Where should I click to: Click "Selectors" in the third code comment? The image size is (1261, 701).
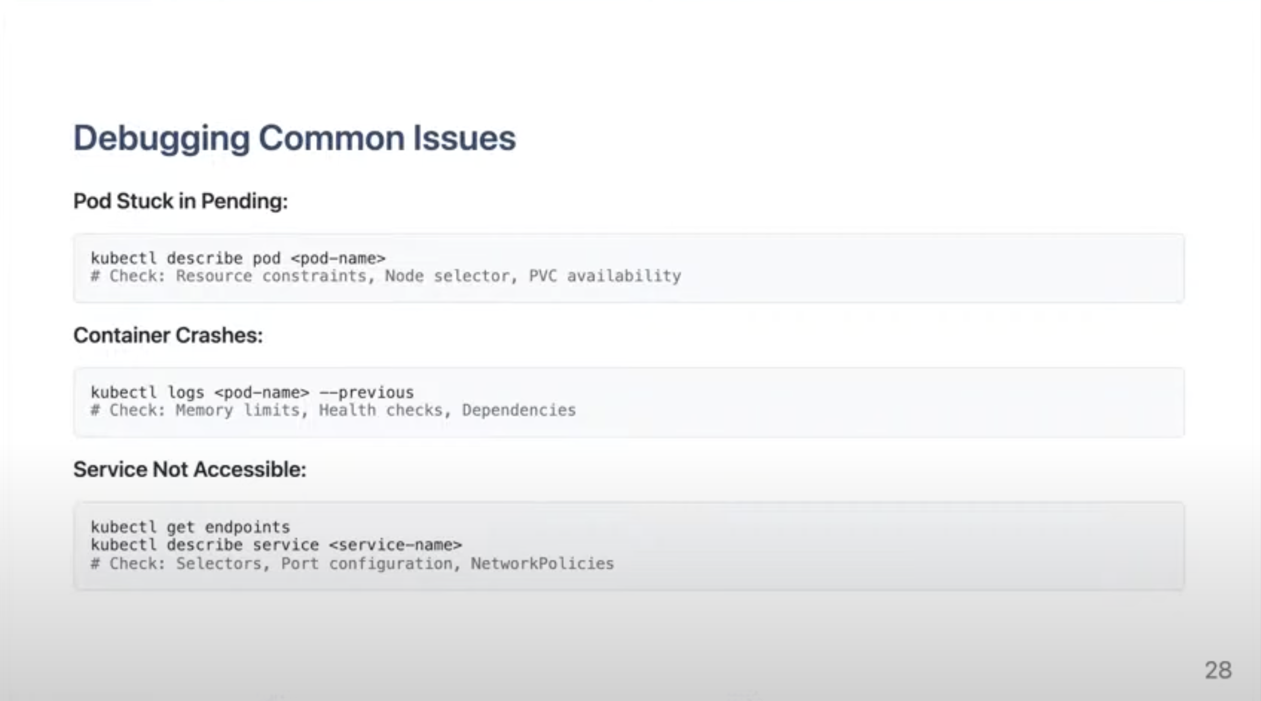pyautogui.click(x=219, y=564)
